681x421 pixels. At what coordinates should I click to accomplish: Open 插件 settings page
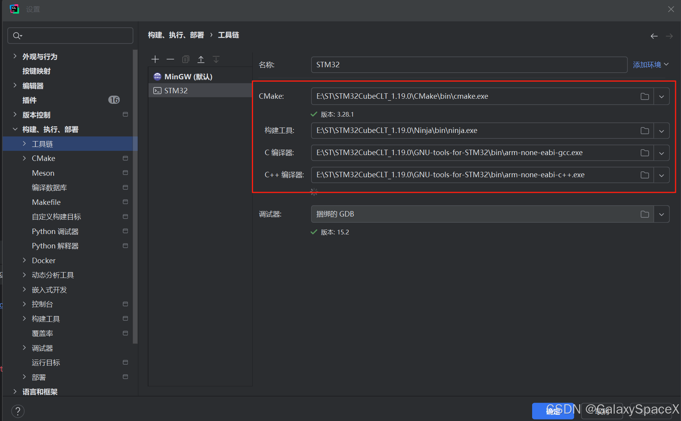(x=30, y=100)
